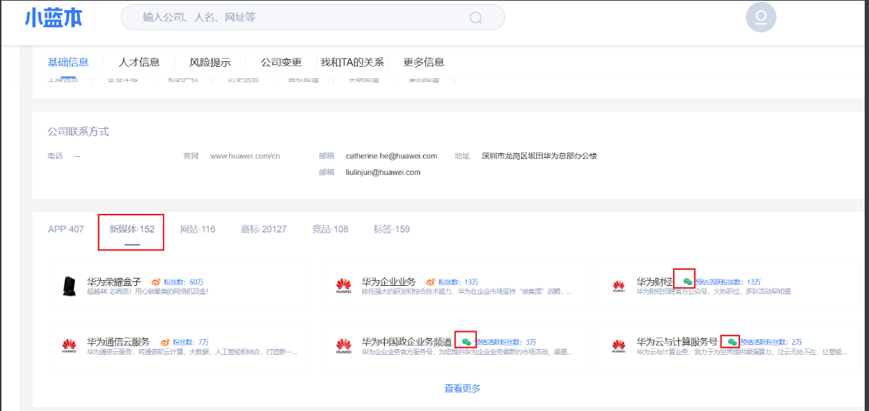
Task: Click Huawei logo beside 华为企业业务
Action: coord(344,286)
